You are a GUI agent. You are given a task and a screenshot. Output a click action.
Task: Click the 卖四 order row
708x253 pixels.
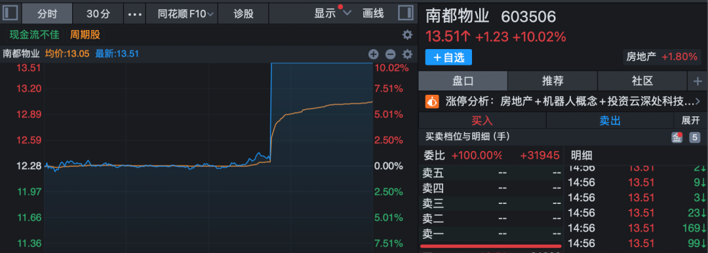point(492,188)
